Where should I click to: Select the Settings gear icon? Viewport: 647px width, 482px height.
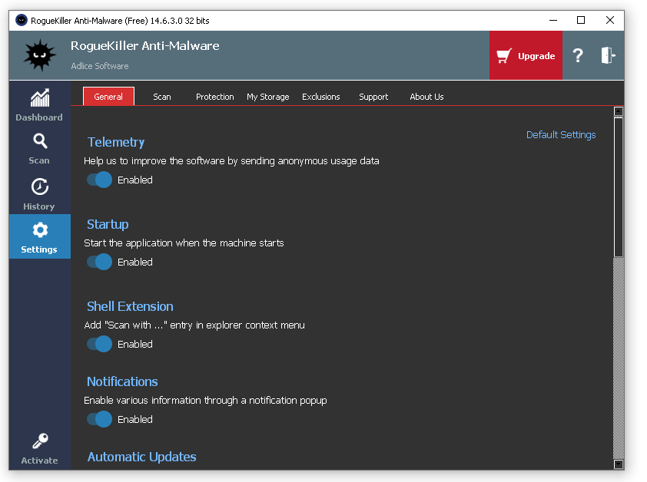(x=40, y=230)
